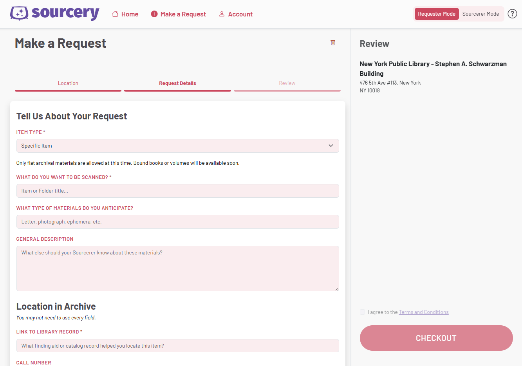Switch to Sourcerer Mode
The image size is (522, 366).
pyautogui.click(x=481, y=14)
